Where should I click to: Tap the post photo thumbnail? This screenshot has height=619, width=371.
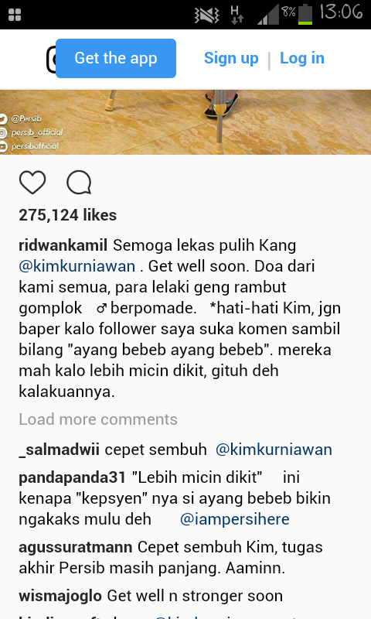pyautogui.click(x=185, y=122)
